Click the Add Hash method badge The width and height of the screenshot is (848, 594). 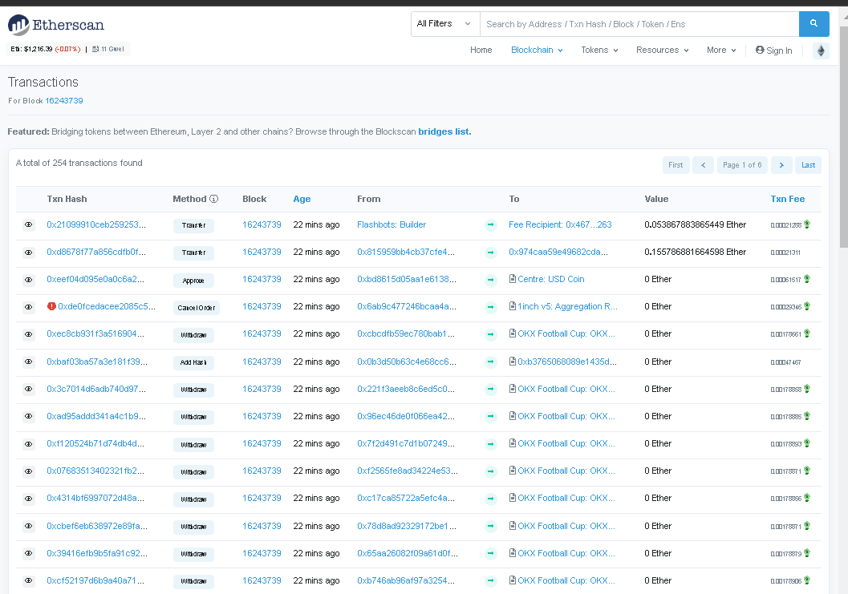tap(193, 362)
